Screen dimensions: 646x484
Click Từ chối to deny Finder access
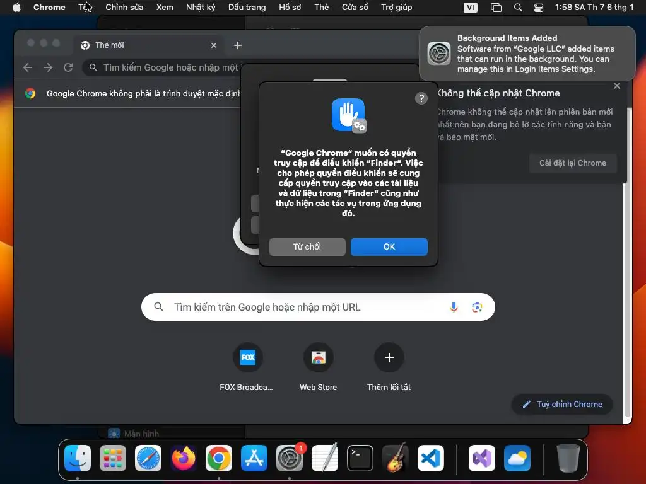point(307,246)
